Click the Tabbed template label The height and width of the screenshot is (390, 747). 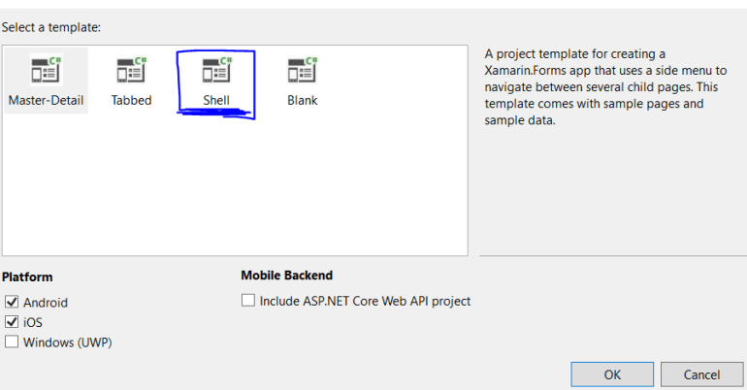[x=131, y=100]
